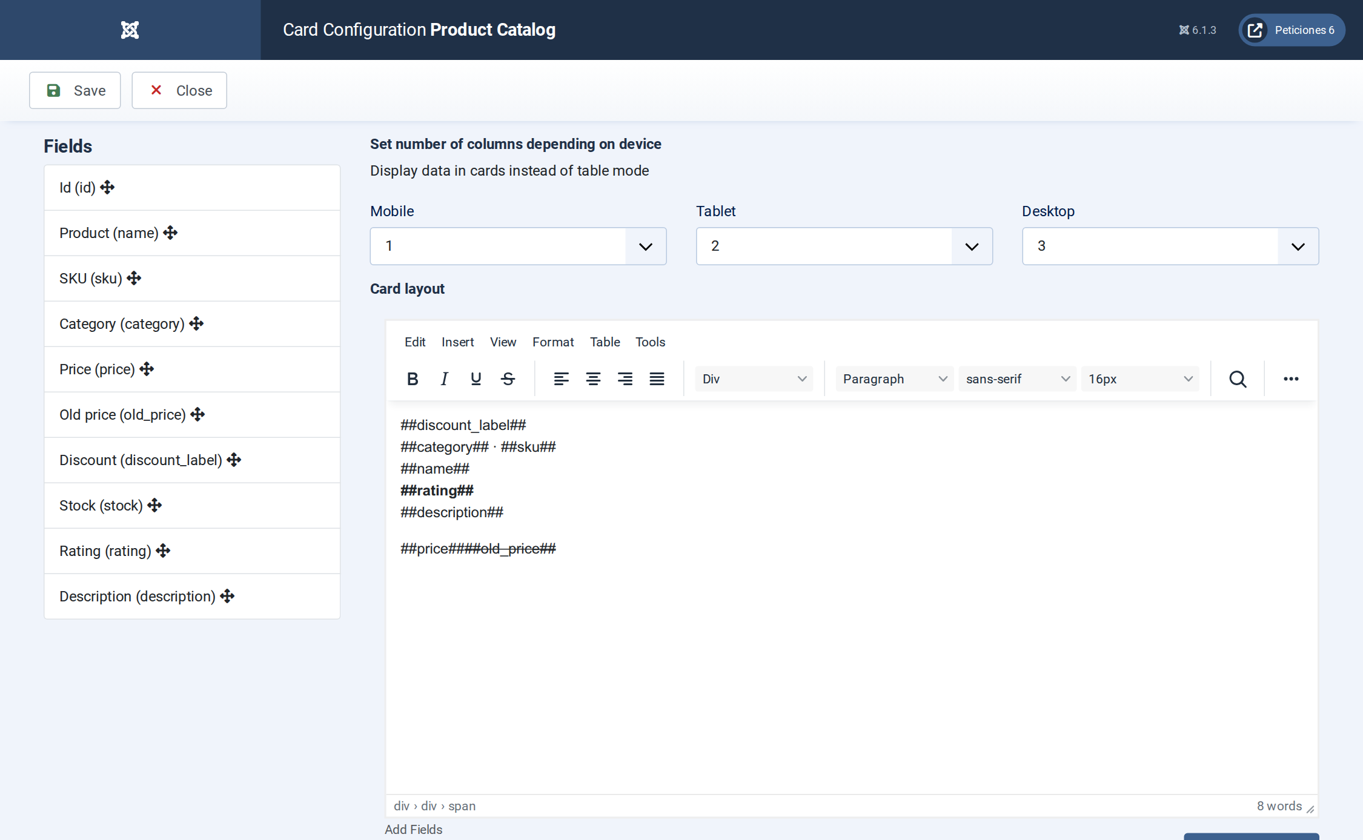This screenshot has height=840, width=1363.
Task: Open the Paragraph style dropdown
Action: [895, 379]
